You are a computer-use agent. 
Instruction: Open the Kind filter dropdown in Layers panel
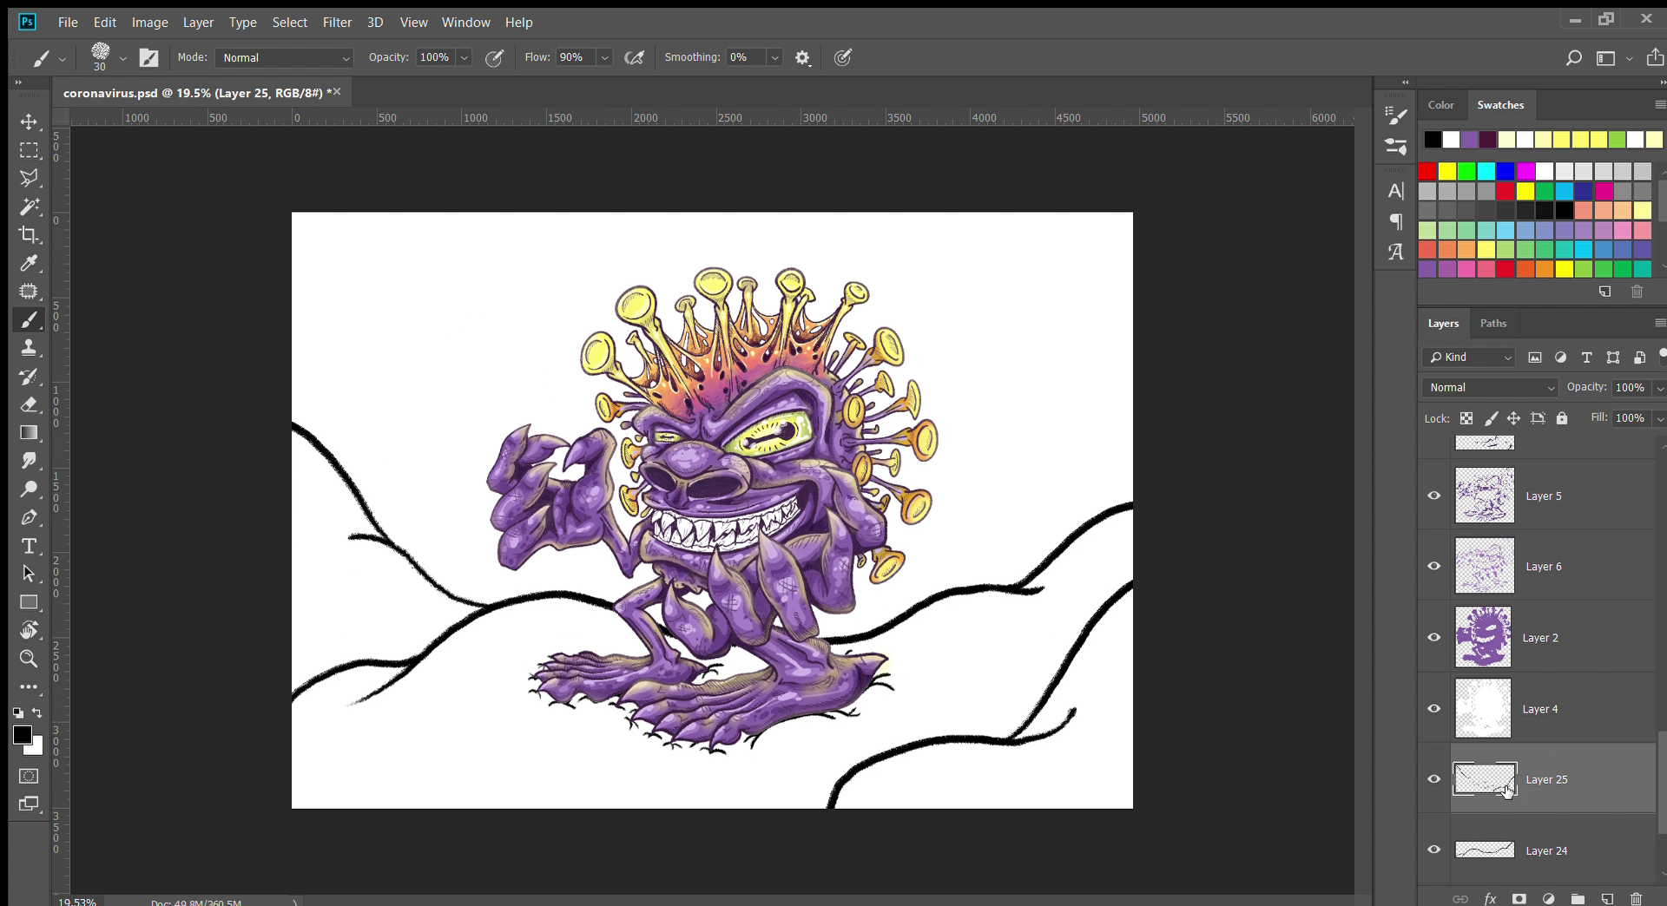tap(1469, 357)
